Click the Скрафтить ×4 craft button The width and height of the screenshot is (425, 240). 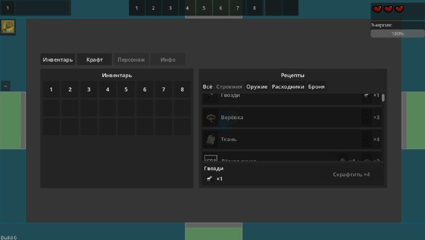(351, 175)
